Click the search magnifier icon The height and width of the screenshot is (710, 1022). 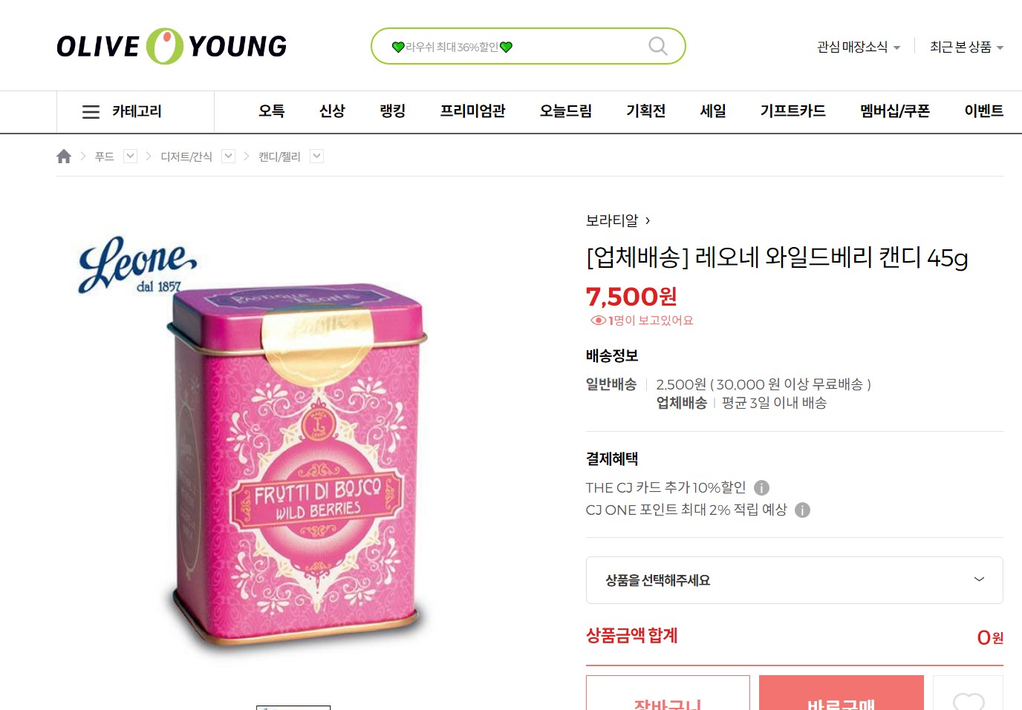click(657, 46)
